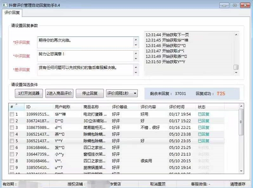Enable the checkbox on row 6

[12, 147]
